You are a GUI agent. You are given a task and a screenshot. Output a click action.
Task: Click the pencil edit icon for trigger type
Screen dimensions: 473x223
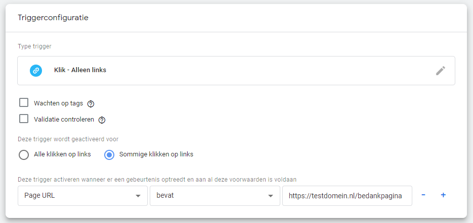coord(440,71)
